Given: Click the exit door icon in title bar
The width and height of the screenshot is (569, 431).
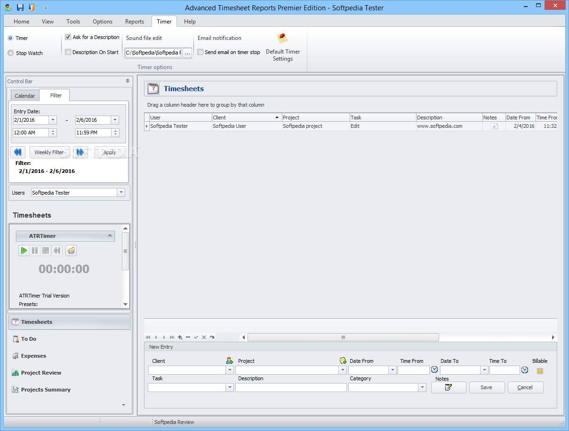Looking at the screenshot, I should [32, 7].
